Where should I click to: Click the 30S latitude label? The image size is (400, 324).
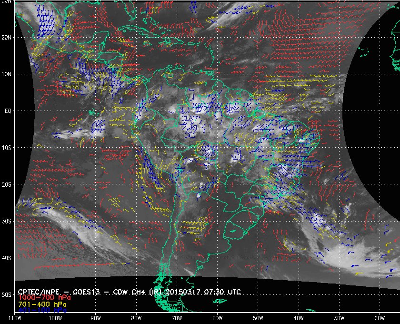coord(7,221)
